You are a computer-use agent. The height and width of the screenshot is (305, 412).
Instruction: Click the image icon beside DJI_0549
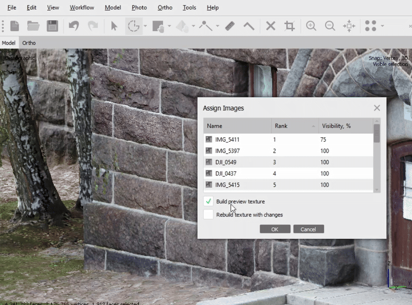(x=209, y=162)
